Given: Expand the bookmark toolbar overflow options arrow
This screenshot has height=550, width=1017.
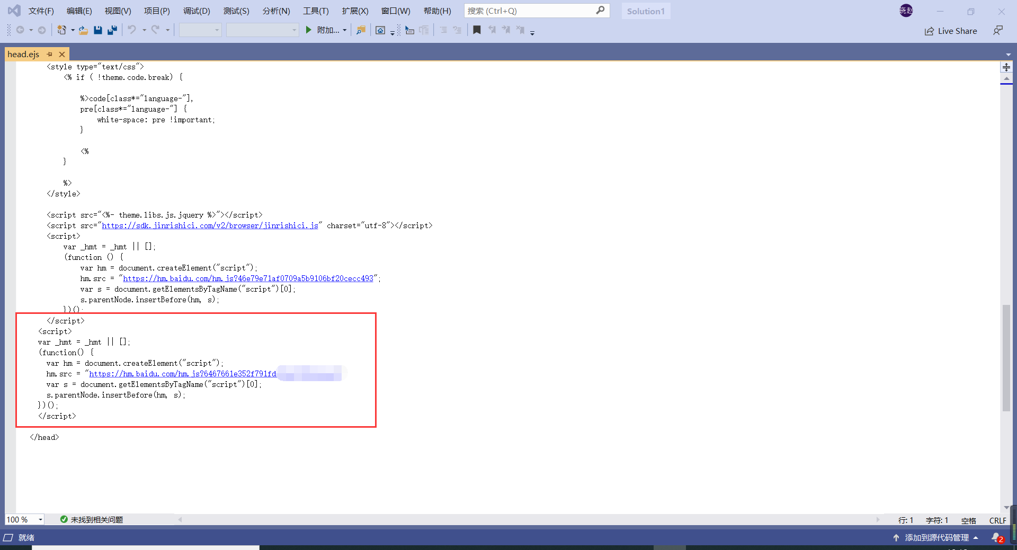Looking at the screenshot, I should (532, 32).
